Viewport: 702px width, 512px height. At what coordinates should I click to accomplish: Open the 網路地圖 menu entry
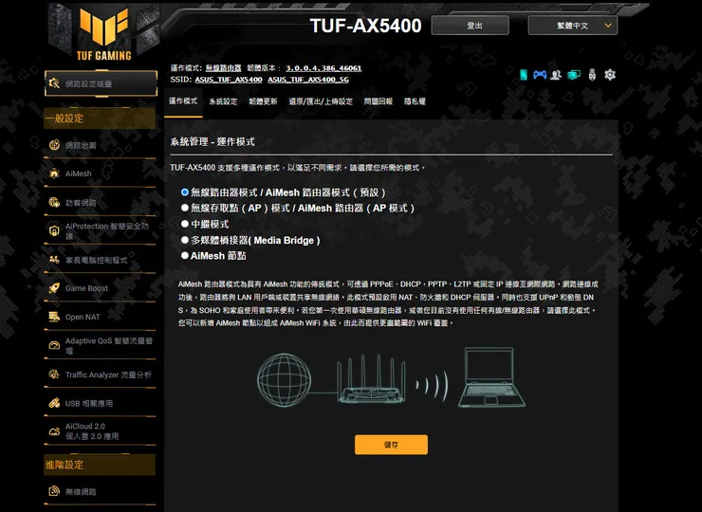(x=100, y=145)
